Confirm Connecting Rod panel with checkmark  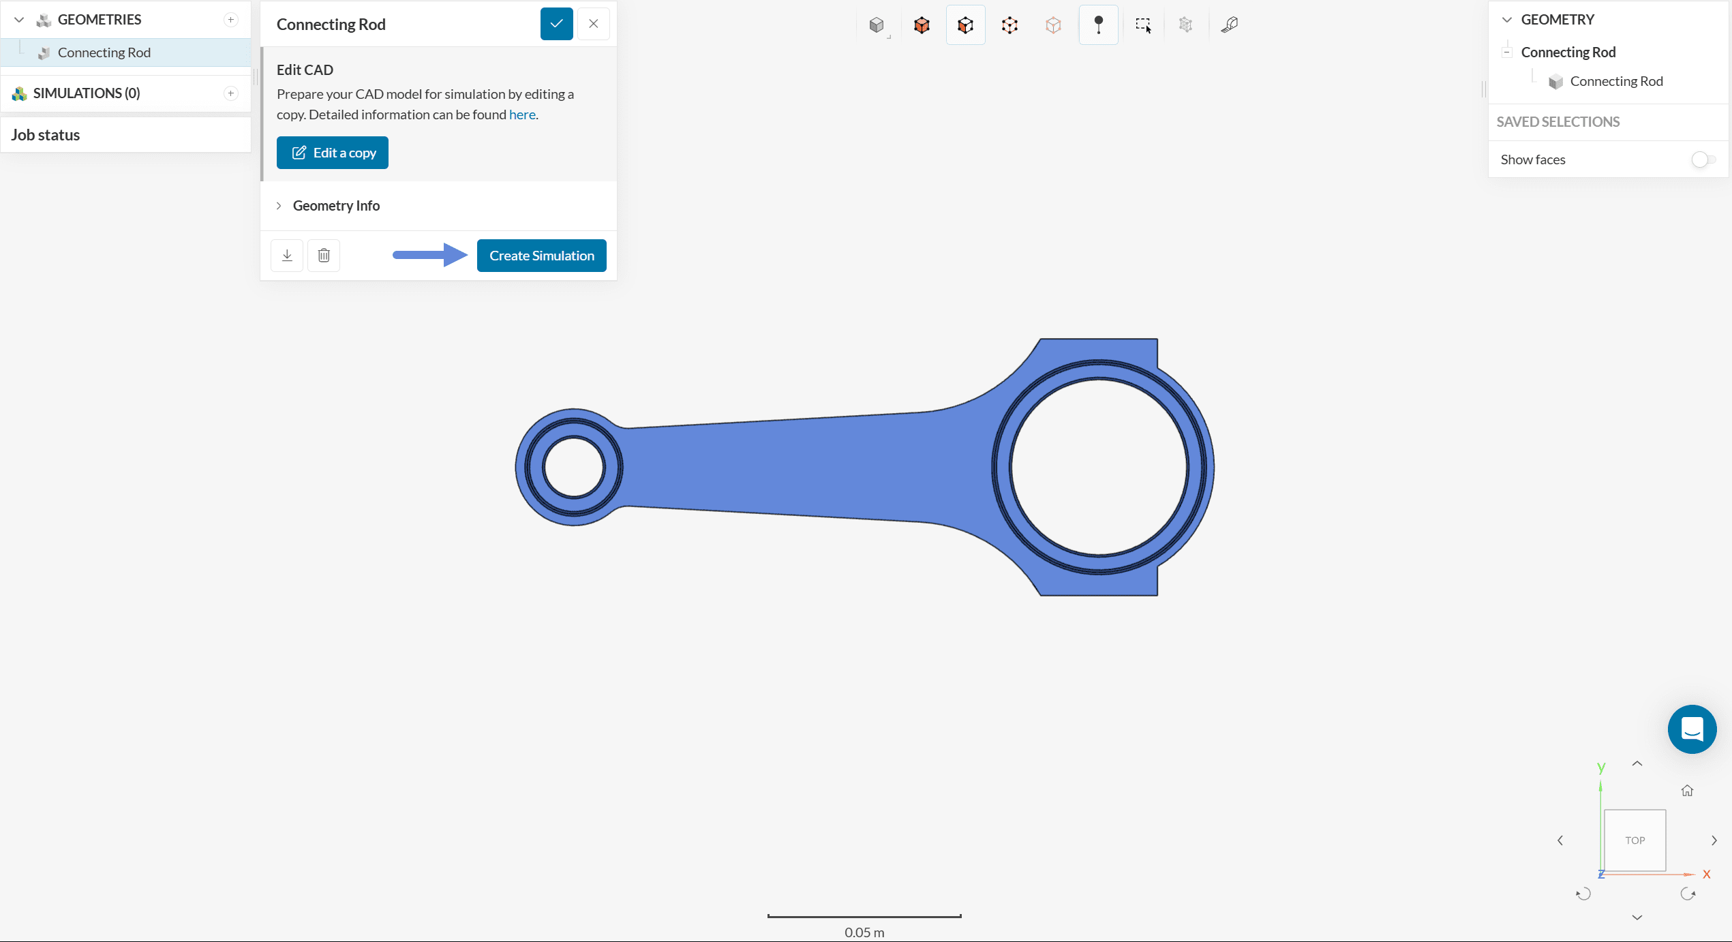click(x=556, y=24)
